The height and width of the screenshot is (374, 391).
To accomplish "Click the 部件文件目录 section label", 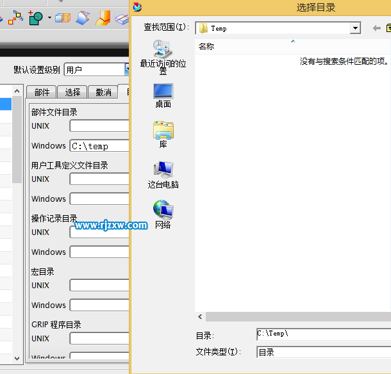I will pyautogui.click(x=54, y=112).
